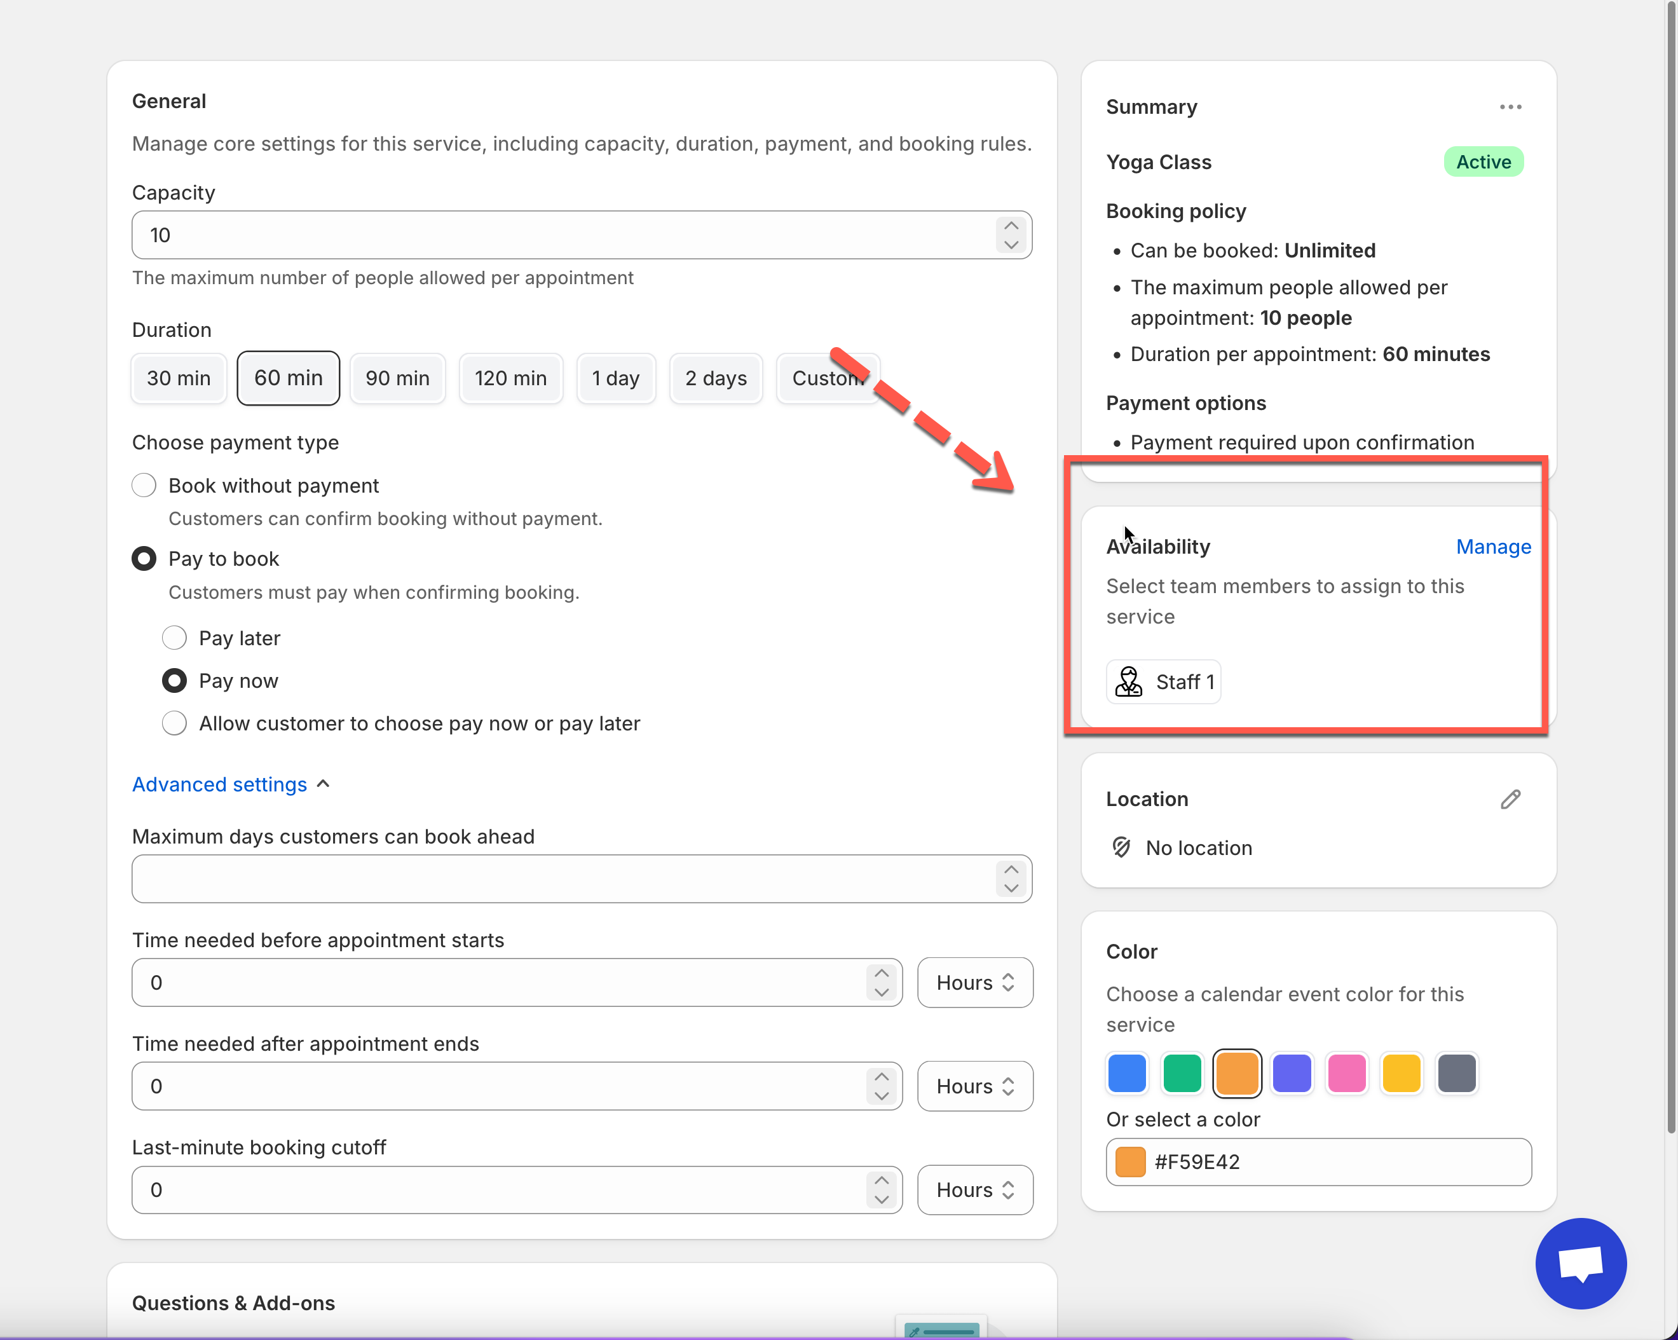Pick the green calendar color swatch
Screen dimensions: 1678x1340
(x=1182, y=1073)
